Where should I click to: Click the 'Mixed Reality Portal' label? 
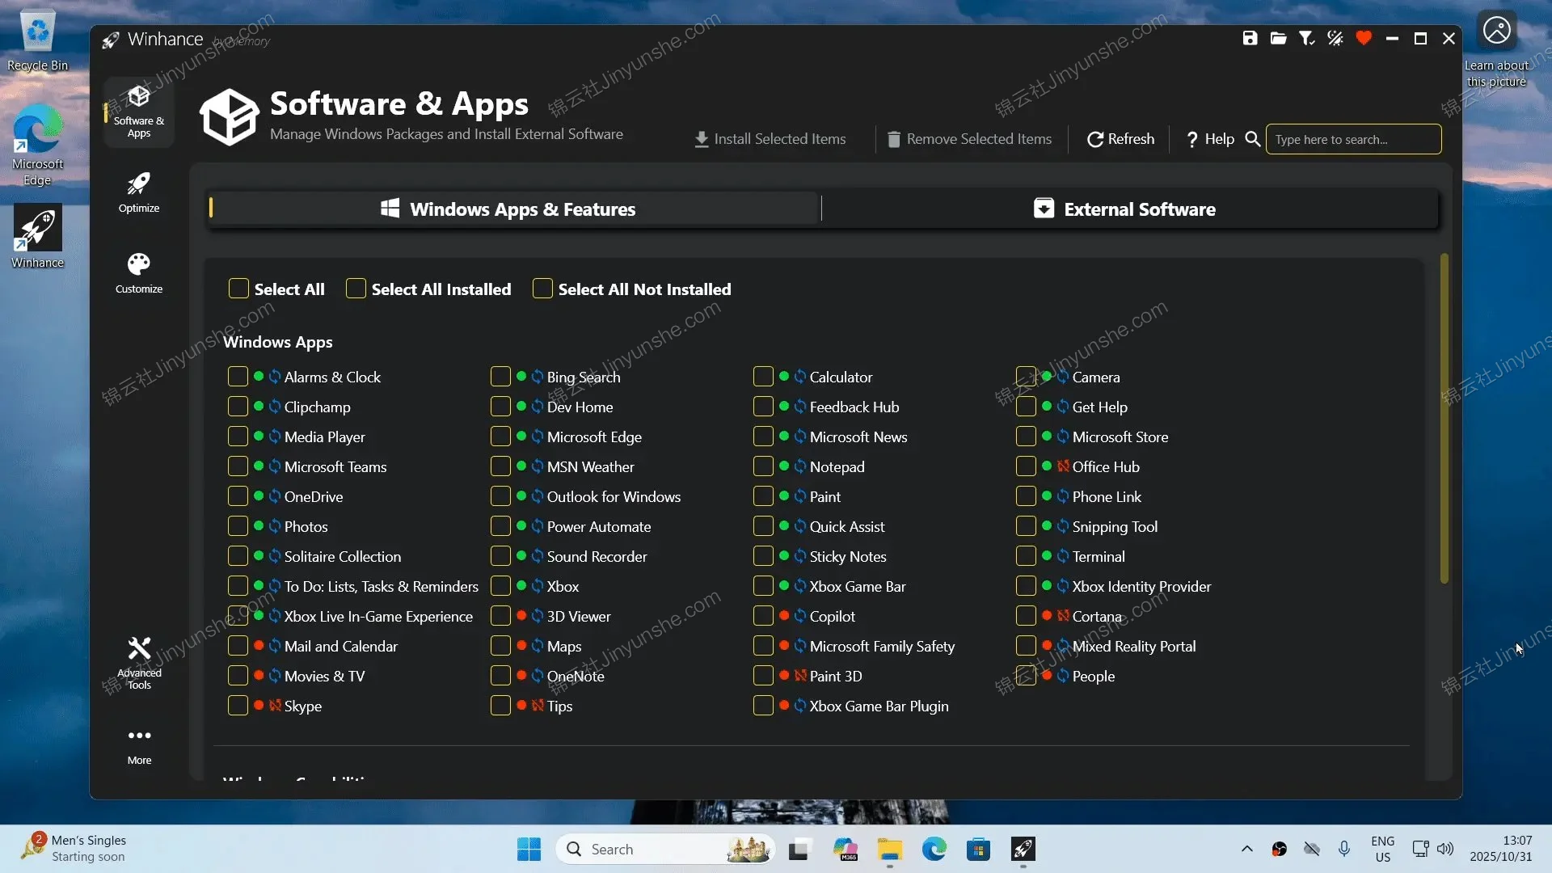(1133, 646)
